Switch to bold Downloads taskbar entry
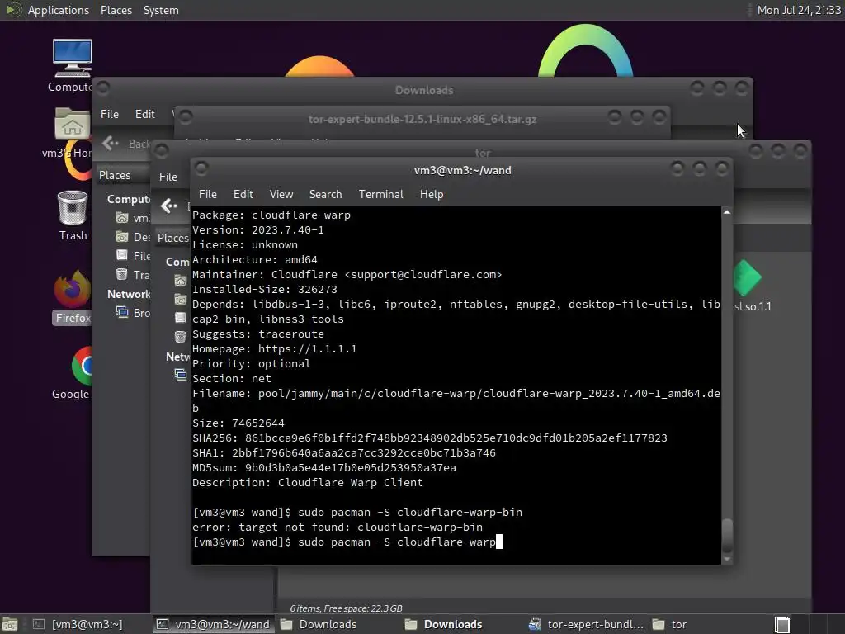This screenshot has width=845, height=634. coord(443,624)
